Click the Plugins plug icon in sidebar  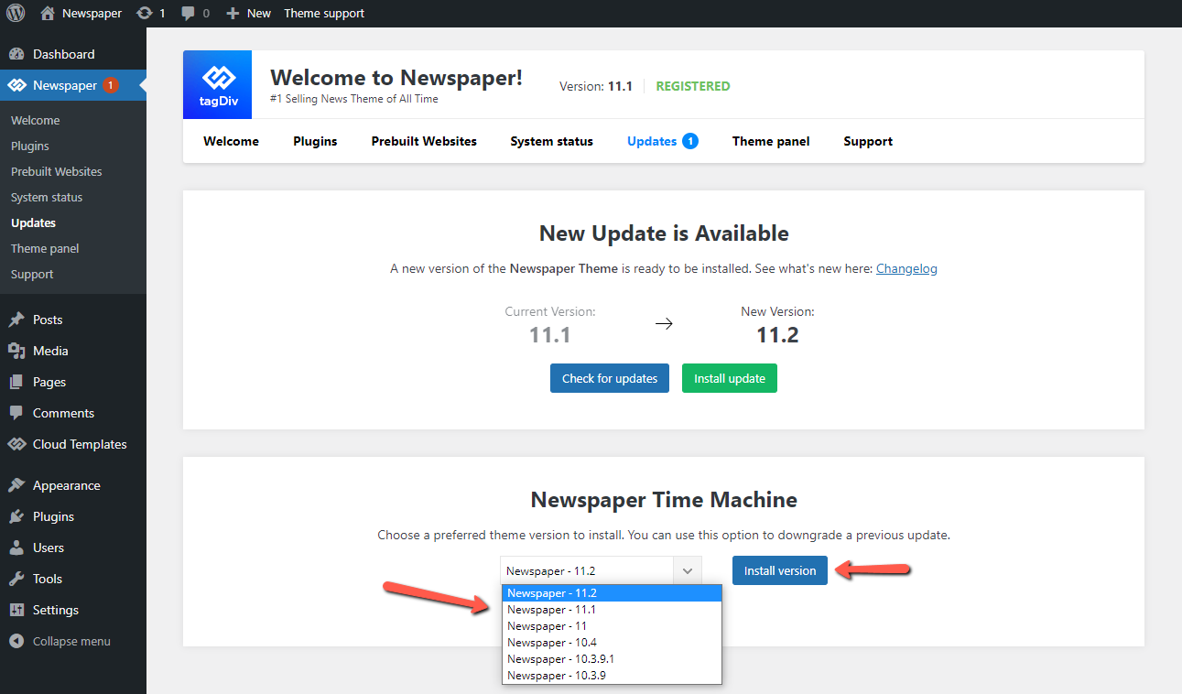(16, 516)
